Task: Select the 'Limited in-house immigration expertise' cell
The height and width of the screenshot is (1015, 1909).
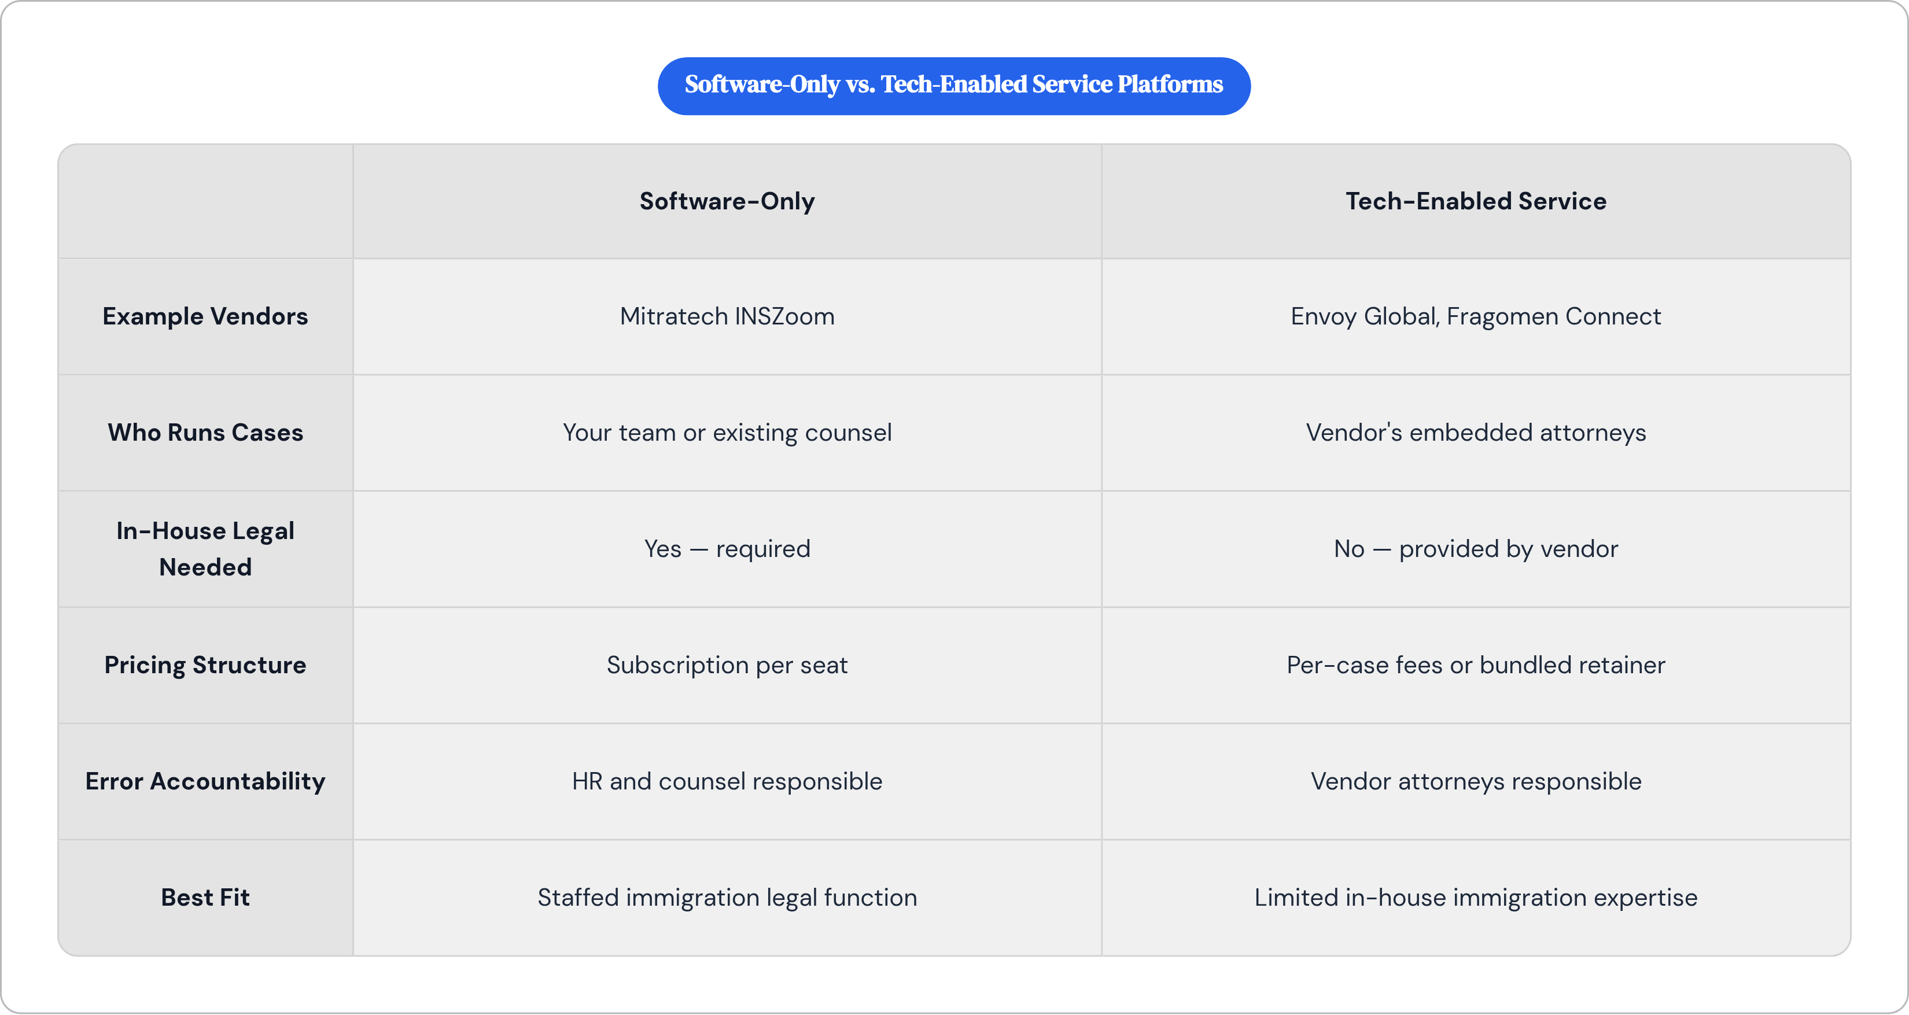Action: 1476,898
